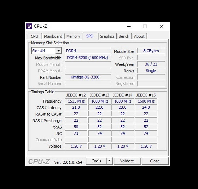Click the 22.0 CAS latency cell
This screenshot has height=189, width=198.
point(100,107)
